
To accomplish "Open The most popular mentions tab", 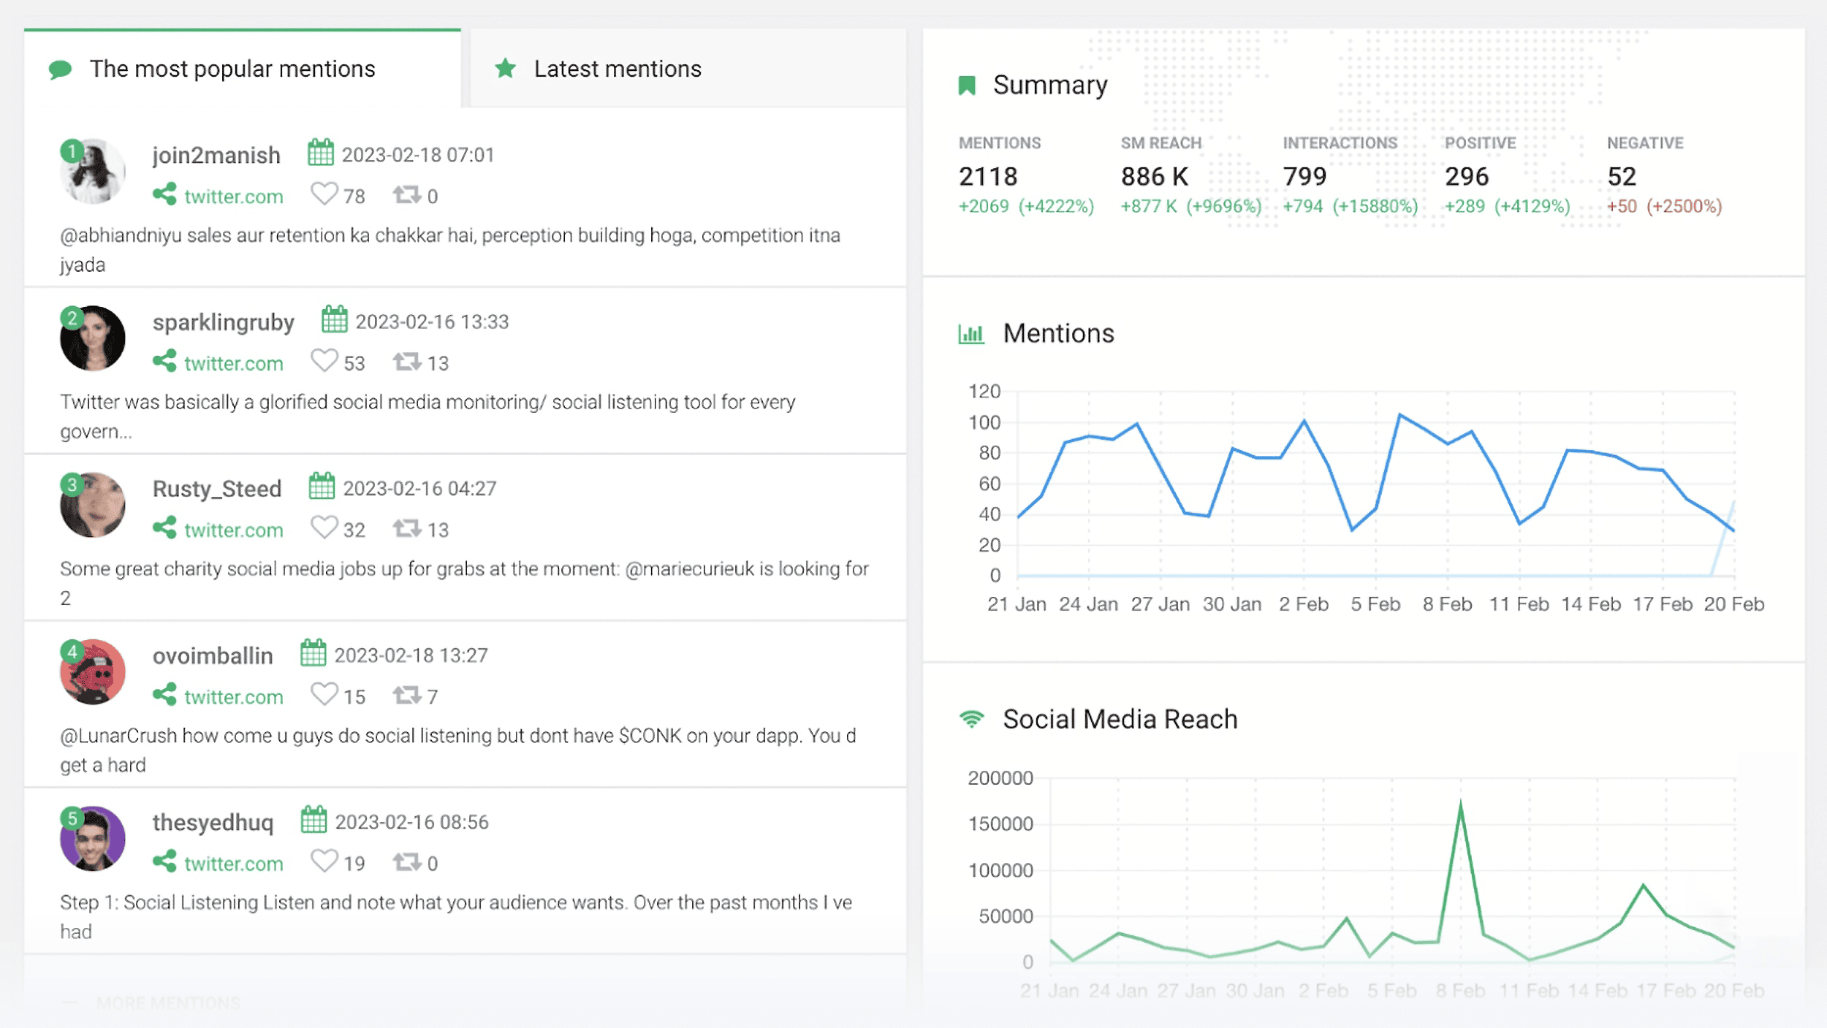I will [x=243, y=69].
